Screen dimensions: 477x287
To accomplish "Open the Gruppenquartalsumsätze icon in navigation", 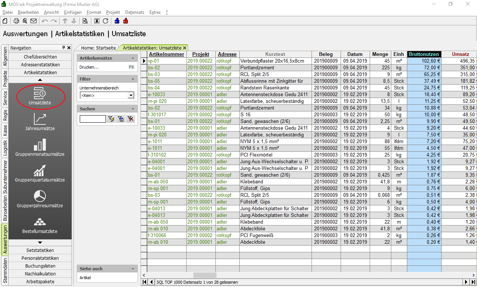I will tap(40, 173).
